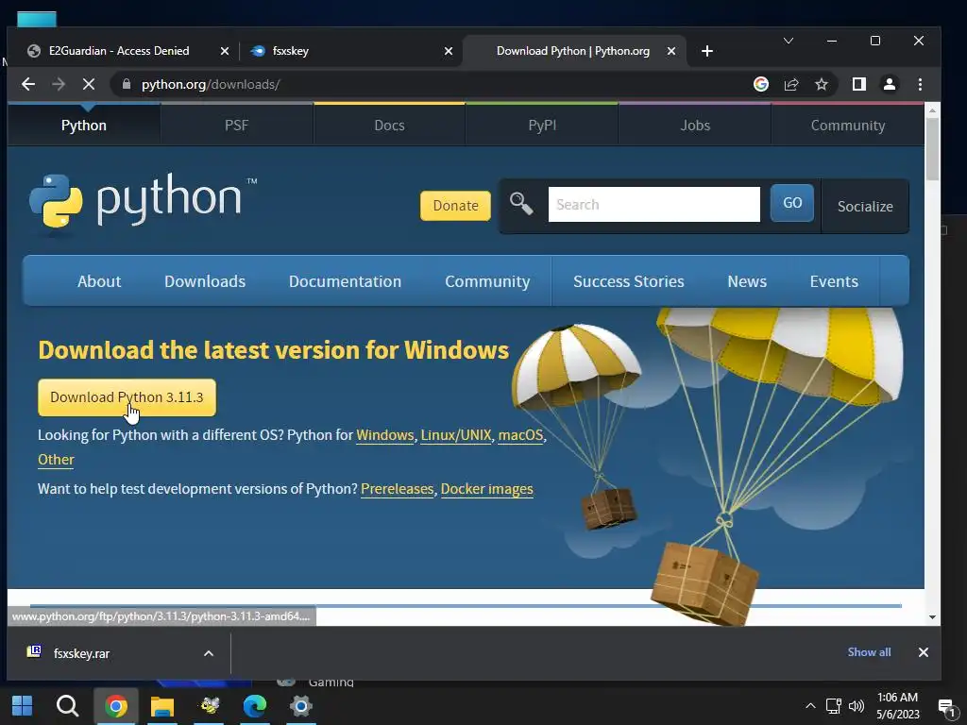This screenshot has height=725, width=967.
Task: Open the notification center icon
Action: (x=946, y=707)
